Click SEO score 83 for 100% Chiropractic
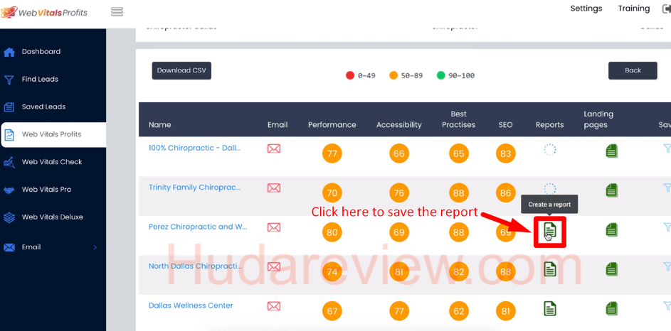Viewport: 671px width, 331px height. tap(506, 153)
